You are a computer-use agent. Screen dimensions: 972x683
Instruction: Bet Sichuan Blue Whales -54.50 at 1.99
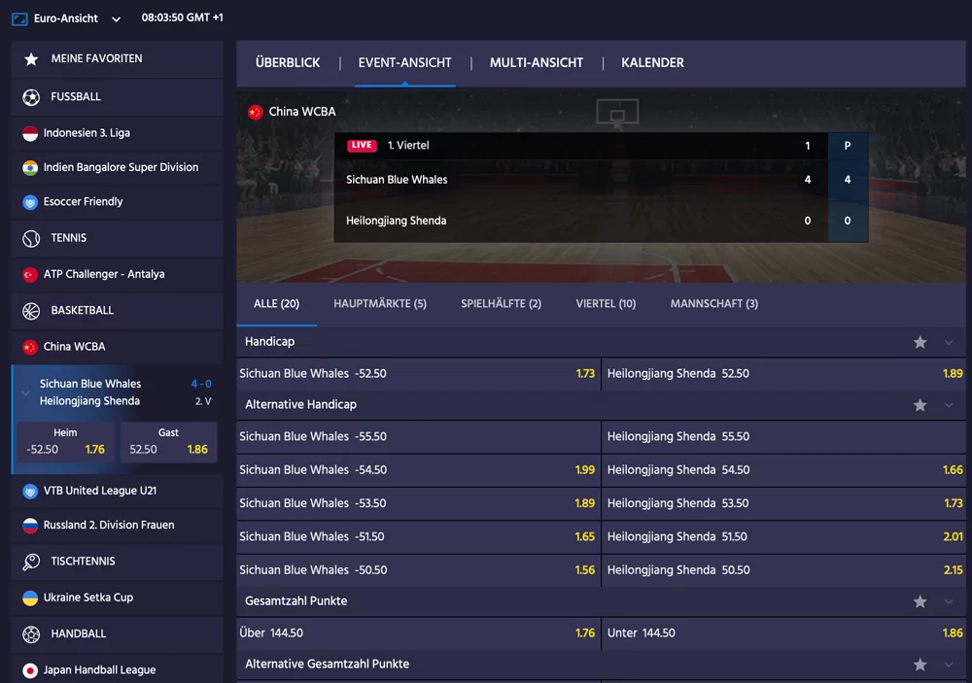(418, 470)
